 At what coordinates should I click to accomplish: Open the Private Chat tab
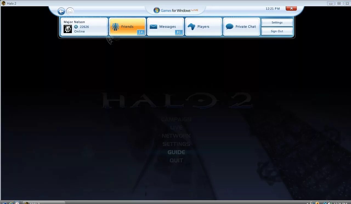[x=241, y=27]
